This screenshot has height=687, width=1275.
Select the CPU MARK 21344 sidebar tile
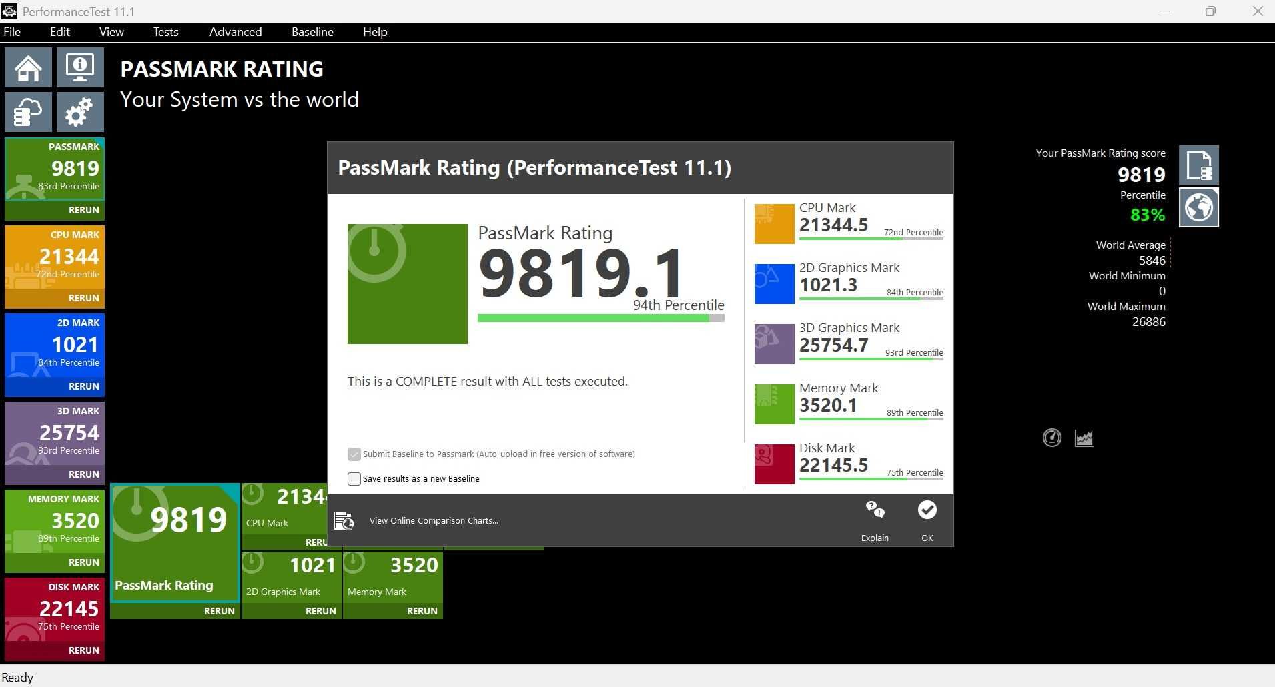(x=55, y=257)
